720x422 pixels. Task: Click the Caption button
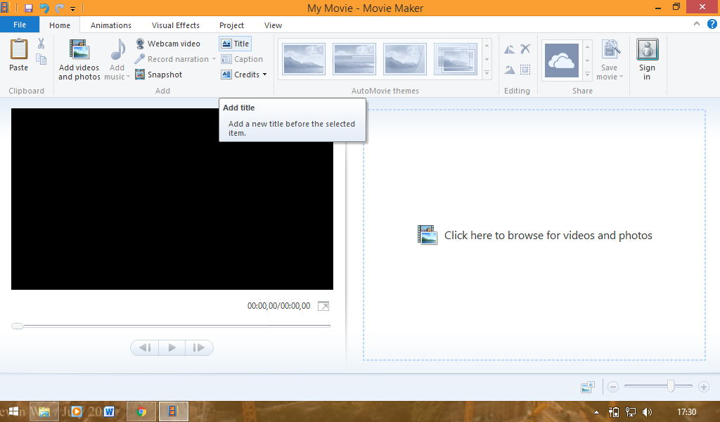click(242, 59)
